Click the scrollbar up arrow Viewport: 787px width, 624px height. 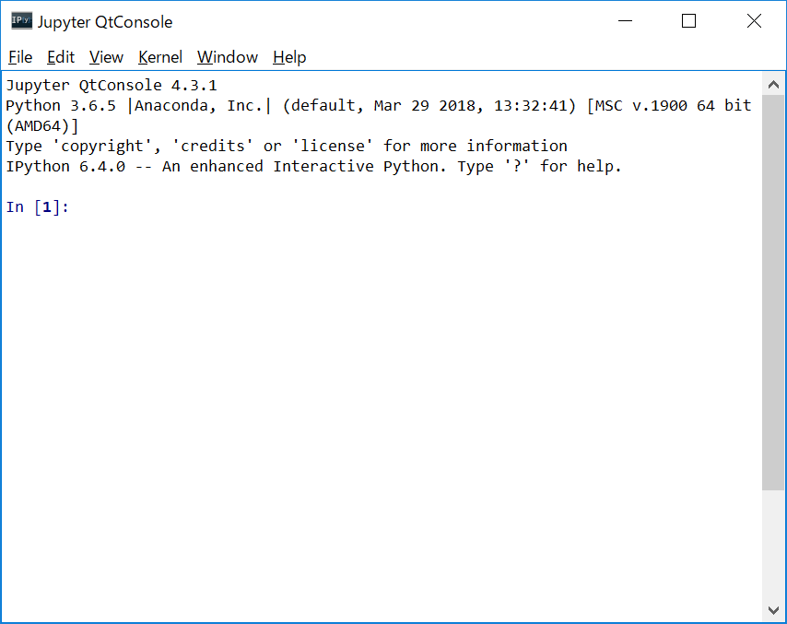click(773, 85)
